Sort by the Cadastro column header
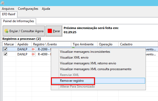 click(138, 44)
